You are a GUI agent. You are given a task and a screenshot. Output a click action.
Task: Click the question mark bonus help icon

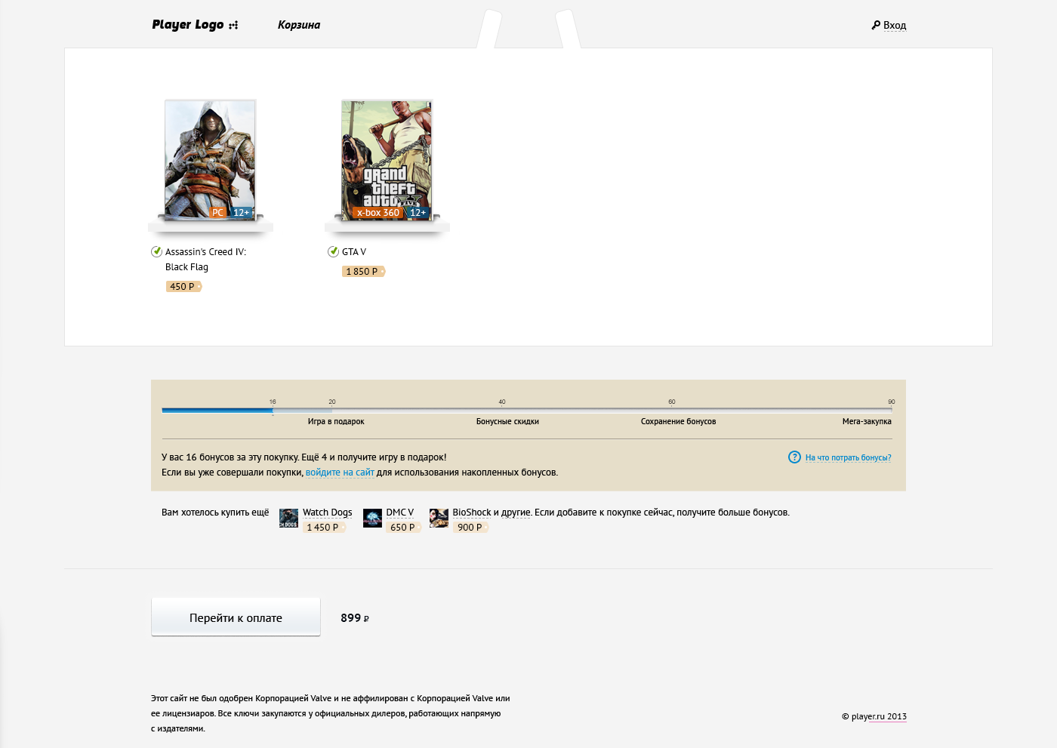click(x=794, y=457)
